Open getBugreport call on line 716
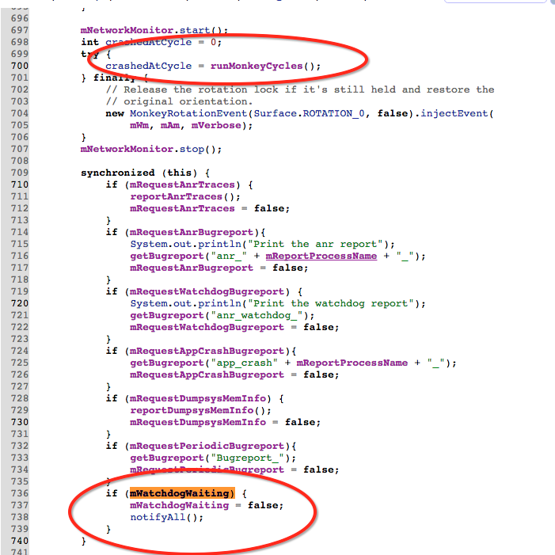Viewport: 555px width, 555px height. 167,257
